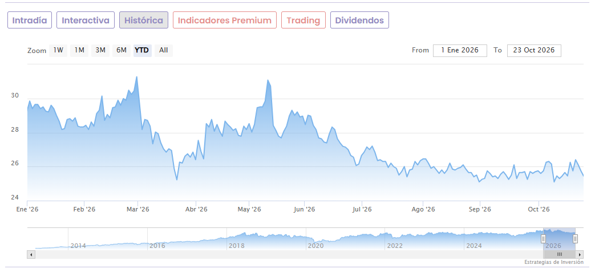Click the 2014 label in navigator
The height and width of the screenshot is (273, 595).
click(x=78, y=246)
